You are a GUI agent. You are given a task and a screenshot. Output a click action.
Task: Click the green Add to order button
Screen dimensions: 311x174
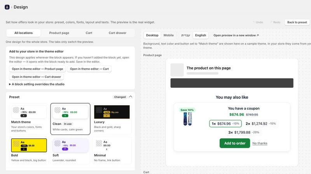(235, 143)
